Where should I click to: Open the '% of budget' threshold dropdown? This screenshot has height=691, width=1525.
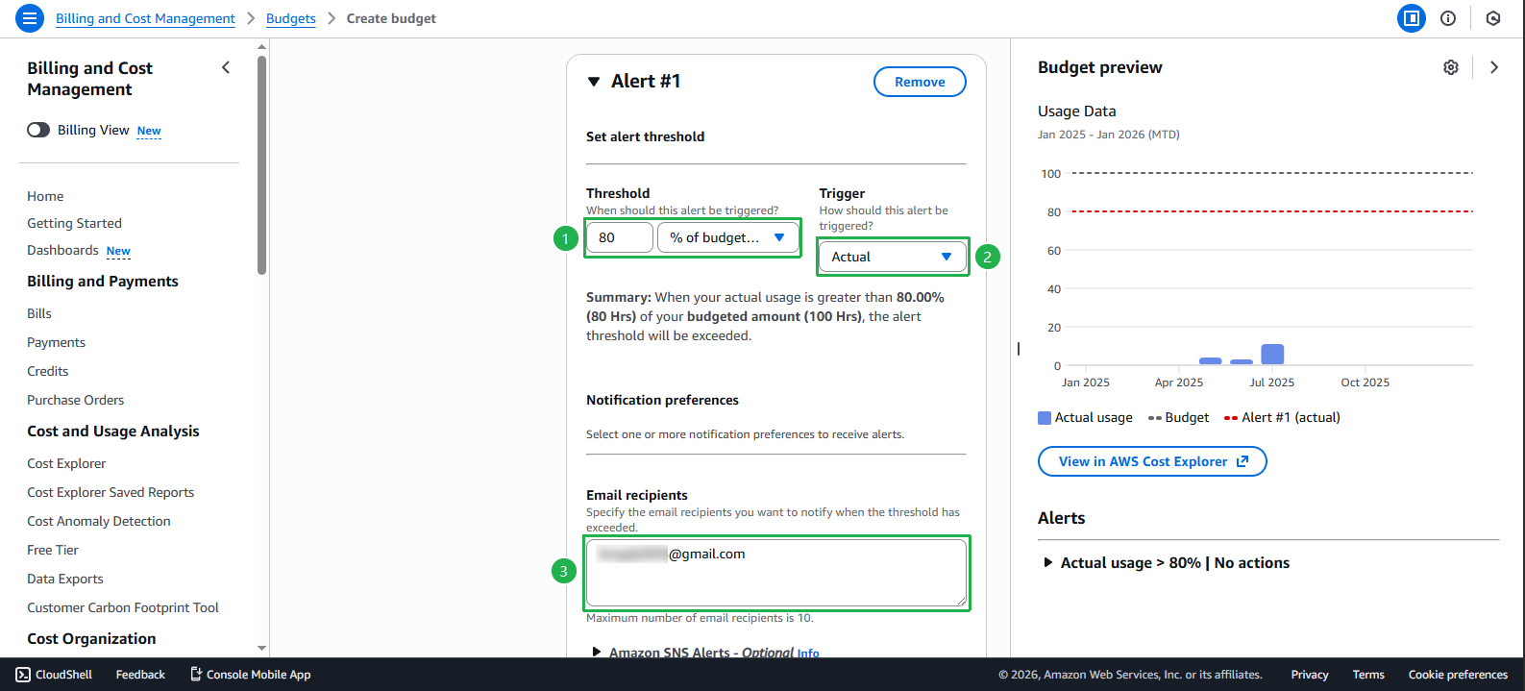727,237
